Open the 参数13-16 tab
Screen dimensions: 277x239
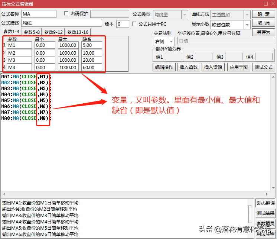click(78, 32)
